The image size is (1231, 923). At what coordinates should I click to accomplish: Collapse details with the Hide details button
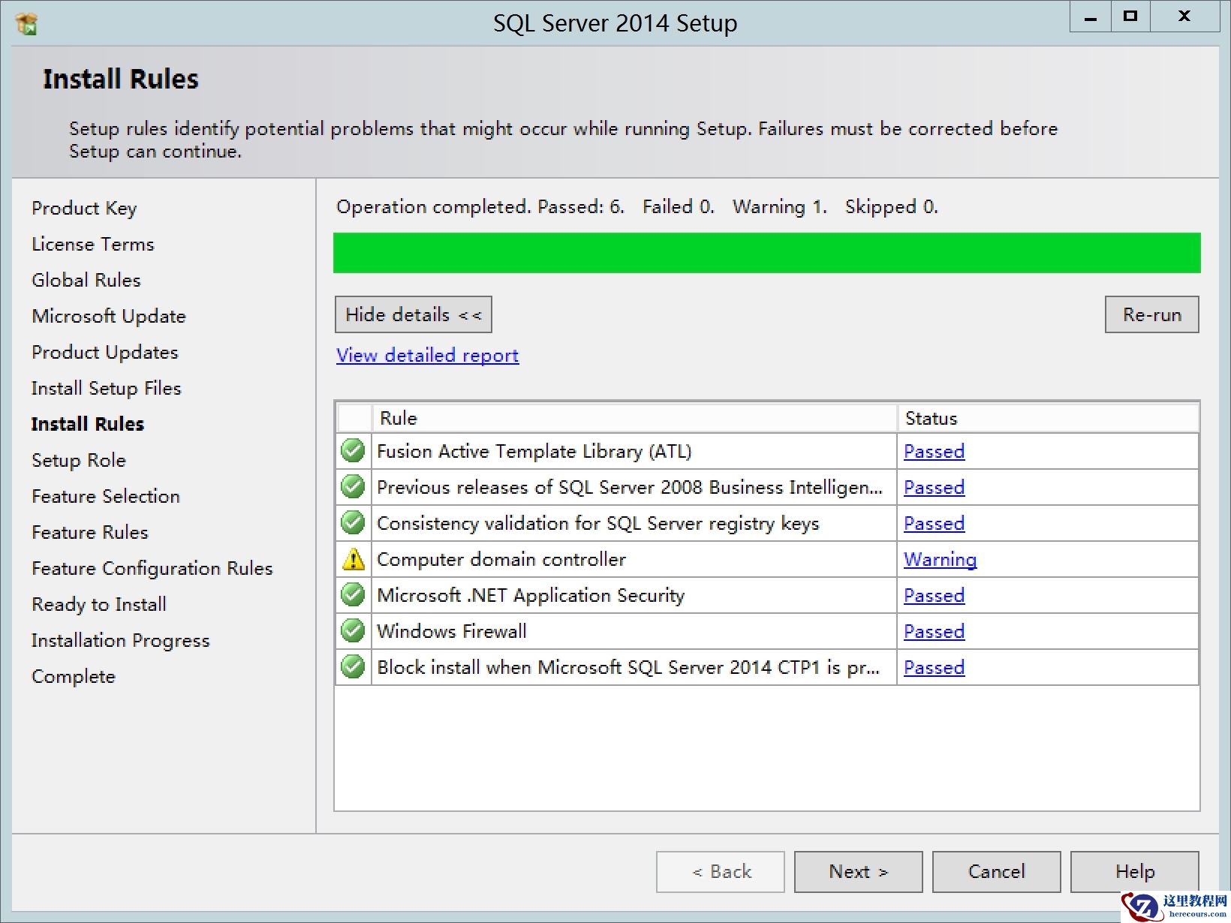tap(413, 314)
